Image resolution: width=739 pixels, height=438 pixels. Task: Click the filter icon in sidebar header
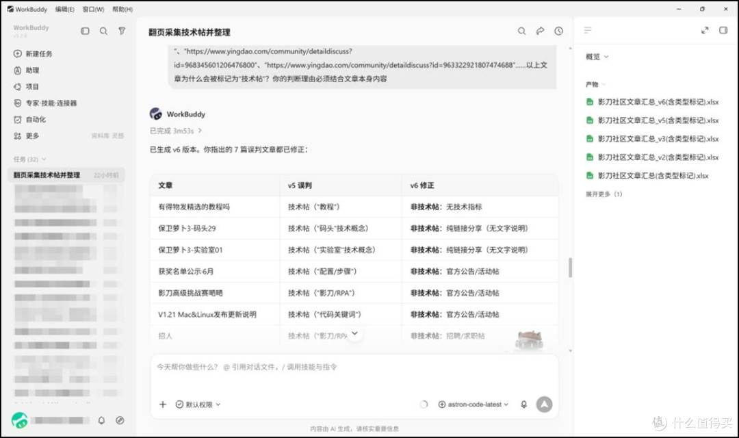[122, 31]
